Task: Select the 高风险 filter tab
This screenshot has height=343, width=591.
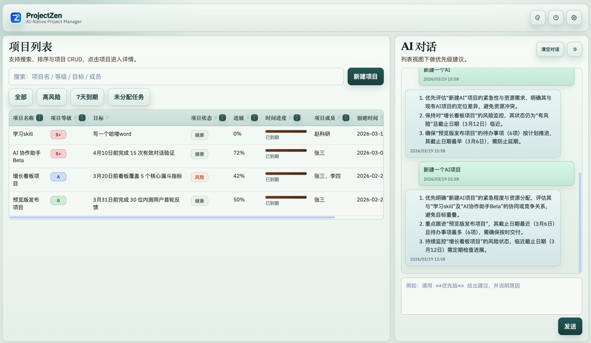Action: click(x=52, y=97)
